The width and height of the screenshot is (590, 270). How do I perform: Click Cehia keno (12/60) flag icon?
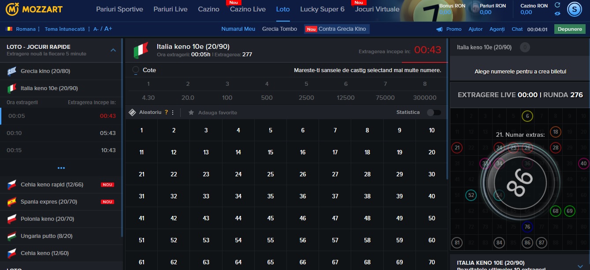12,253
